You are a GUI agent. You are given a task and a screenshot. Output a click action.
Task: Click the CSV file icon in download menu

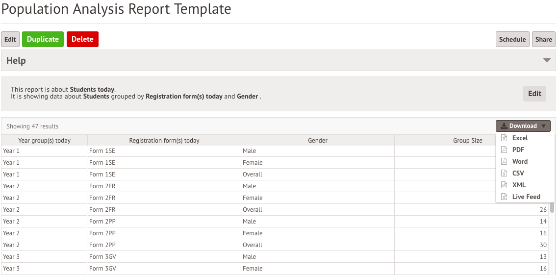(x=504, y=173)
